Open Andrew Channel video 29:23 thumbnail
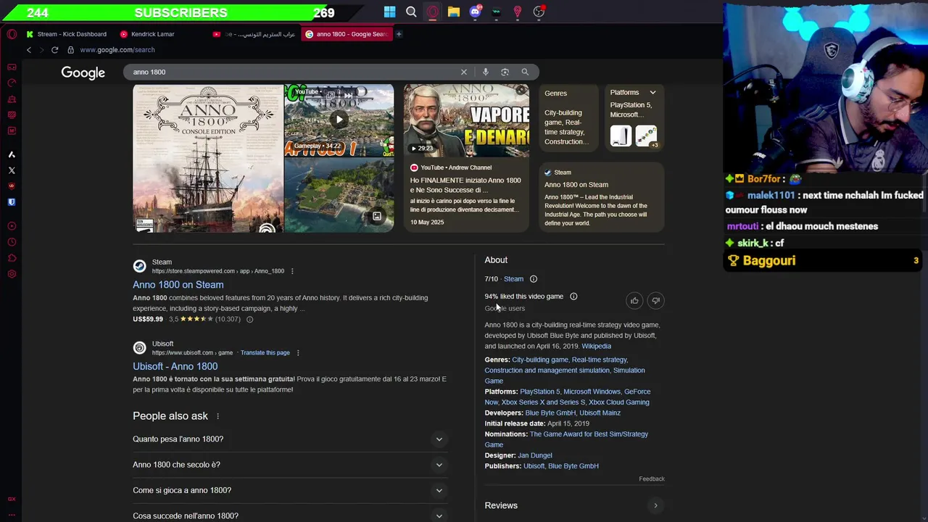928x522 pixels. (x=466, y=120)
